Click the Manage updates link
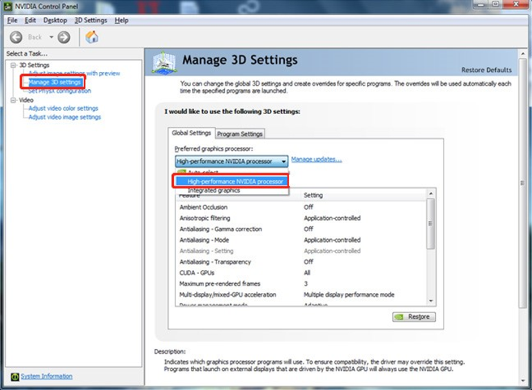This screenshot has width=532, height=390. click(x=316, y=159)
